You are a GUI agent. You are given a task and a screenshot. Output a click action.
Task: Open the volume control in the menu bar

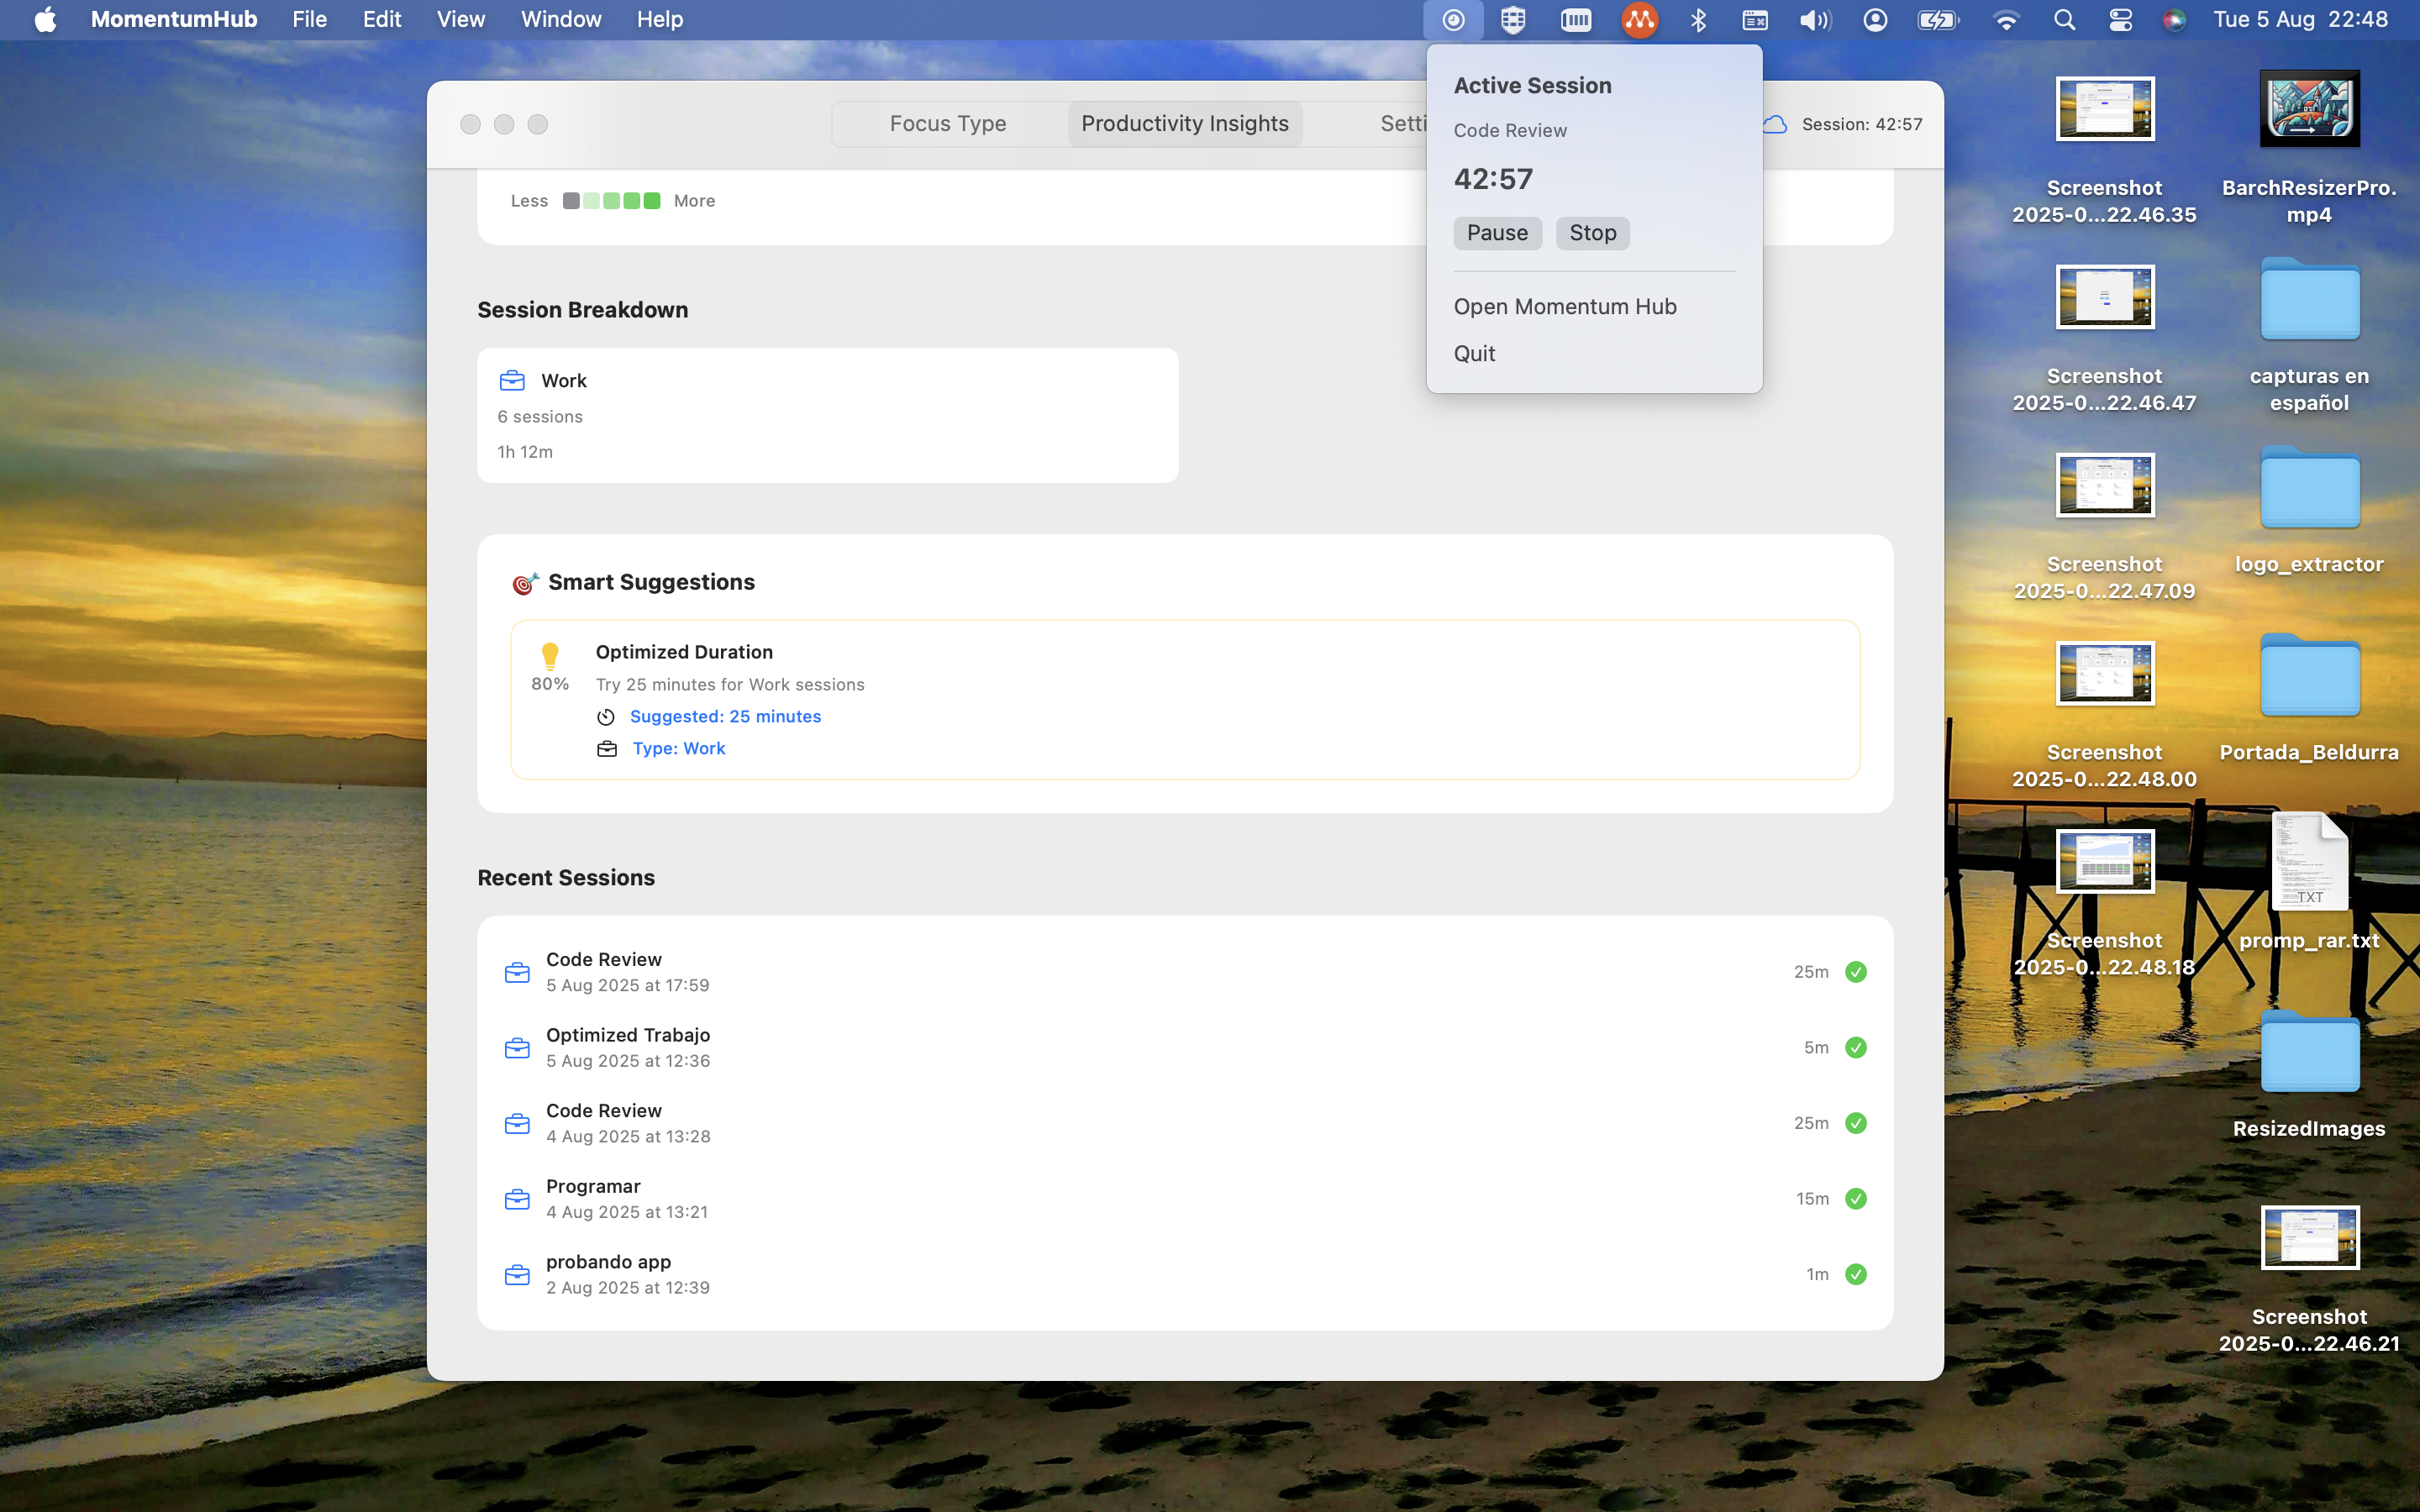tap(1815, 20)
